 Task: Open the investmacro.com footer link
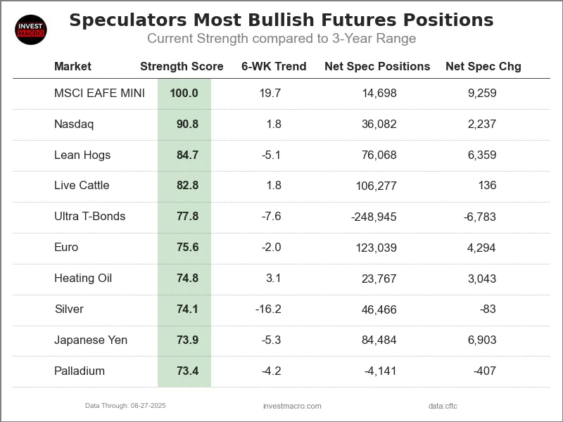pyautogui.click(x=292, y=406)
